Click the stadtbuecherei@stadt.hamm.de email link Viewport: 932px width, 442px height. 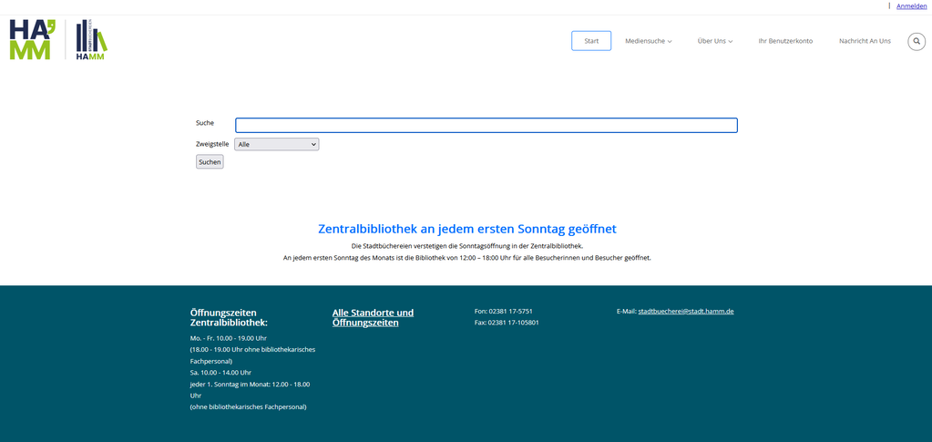click(686, 311)
